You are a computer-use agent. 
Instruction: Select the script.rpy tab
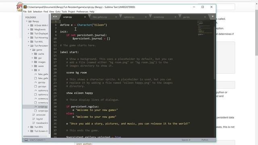coord(67,17)
